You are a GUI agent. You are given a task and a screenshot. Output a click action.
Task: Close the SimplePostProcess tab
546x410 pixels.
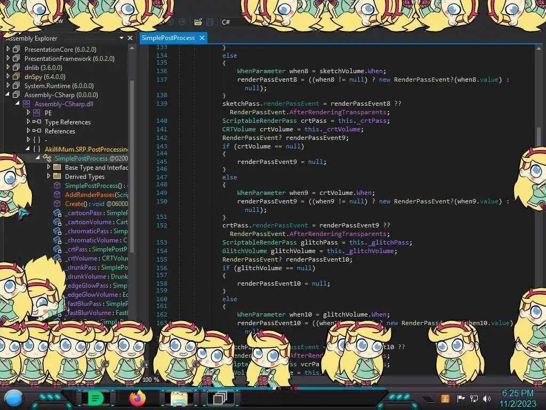click(202, 38)
